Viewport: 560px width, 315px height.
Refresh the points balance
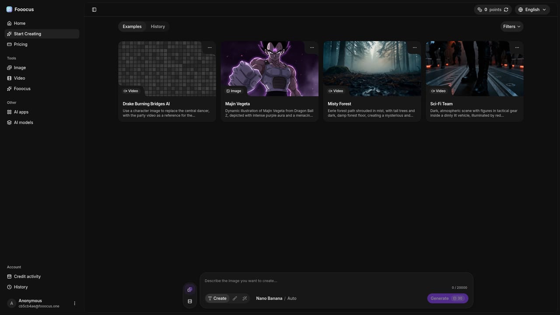click(506, 10)
